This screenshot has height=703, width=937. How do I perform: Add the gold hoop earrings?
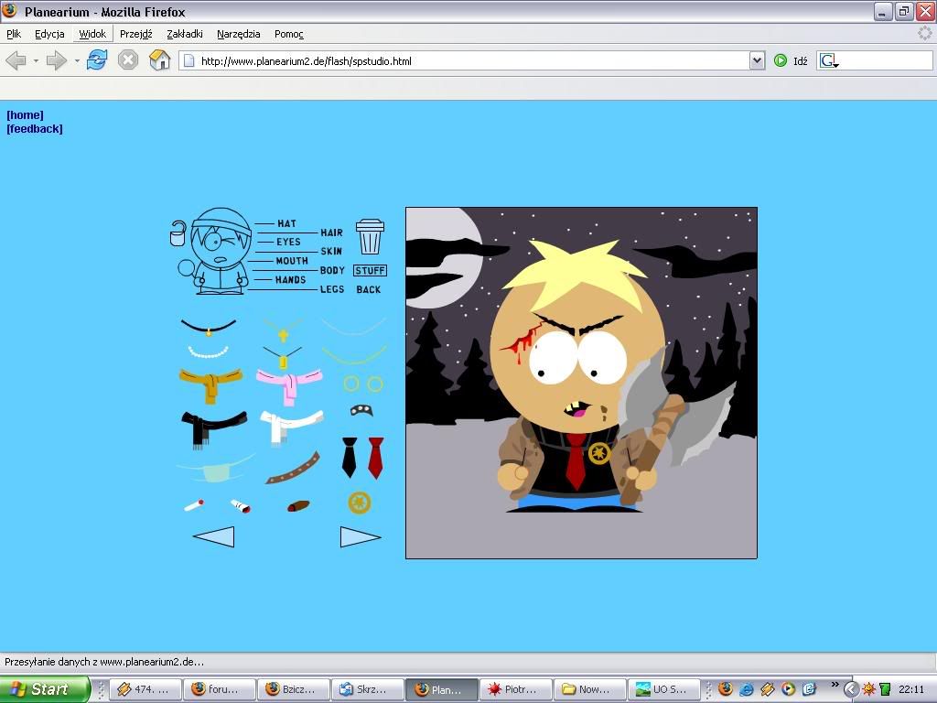pos(362,384)
